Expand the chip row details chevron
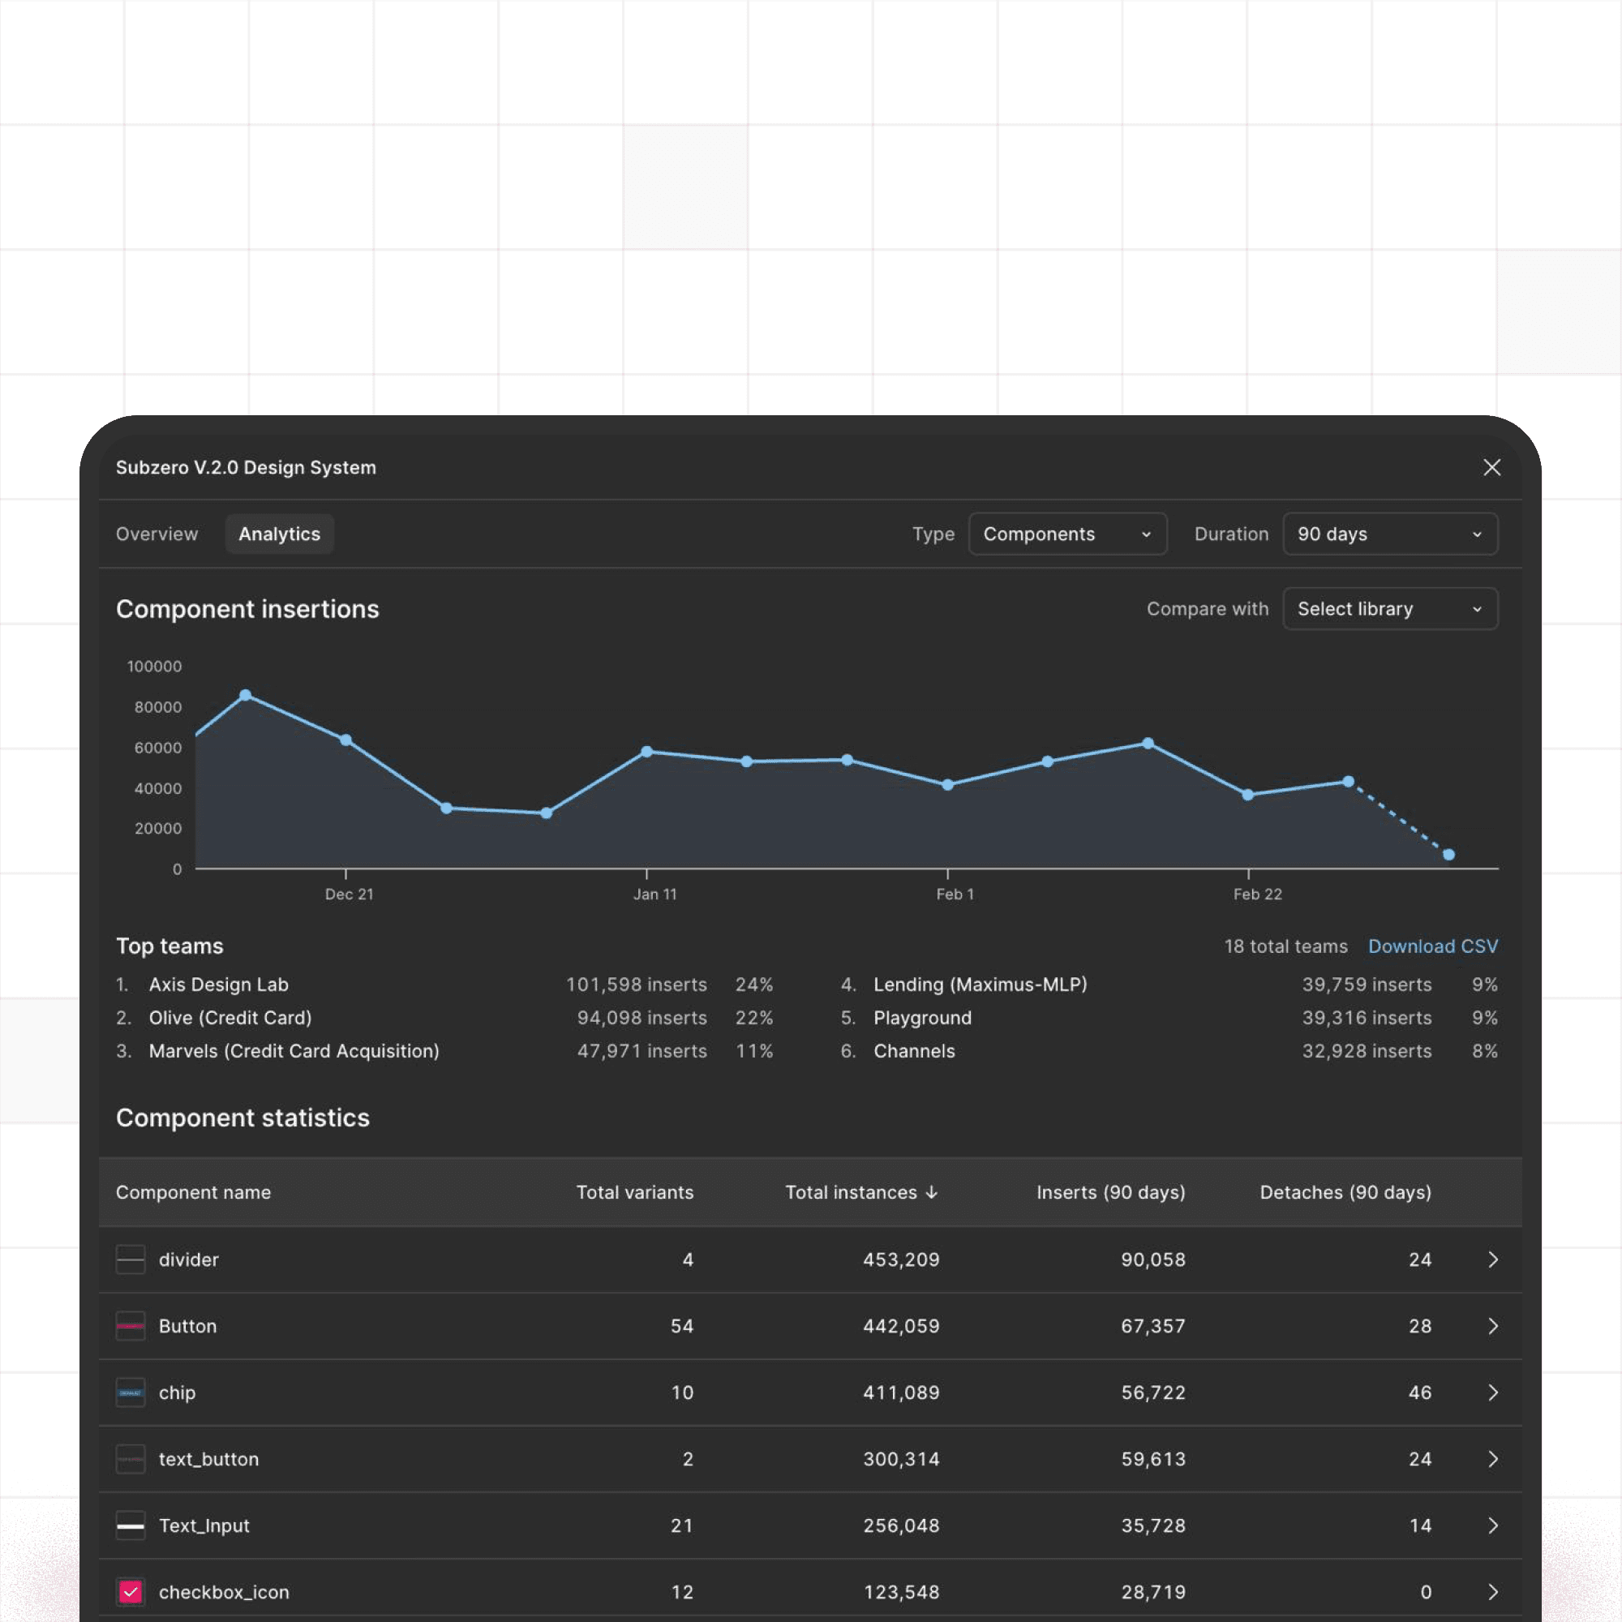This screenshot has width=1622, height=1622. tap(1493, 1392)
